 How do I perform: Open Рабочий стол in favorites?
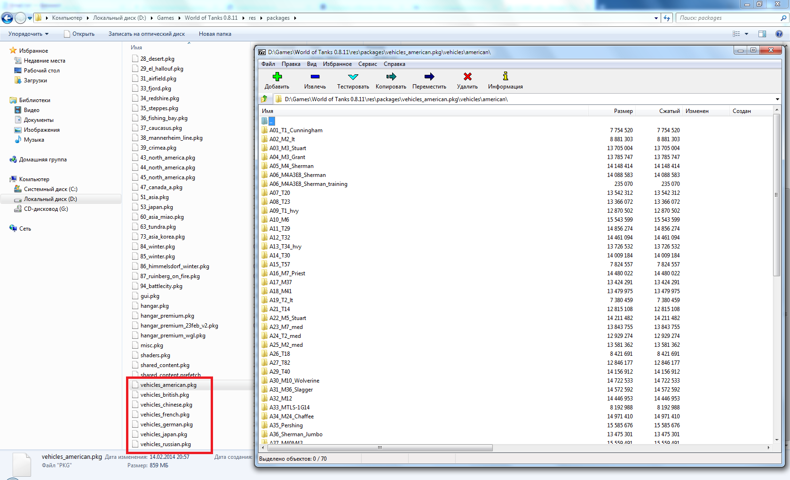pyautogui.click(x=41, y=71)
